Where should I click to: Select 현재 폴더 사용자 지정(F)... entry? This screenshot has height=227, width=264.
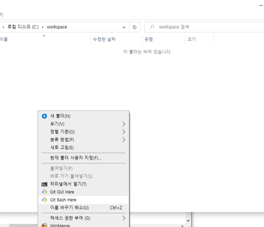click(83, 158)
